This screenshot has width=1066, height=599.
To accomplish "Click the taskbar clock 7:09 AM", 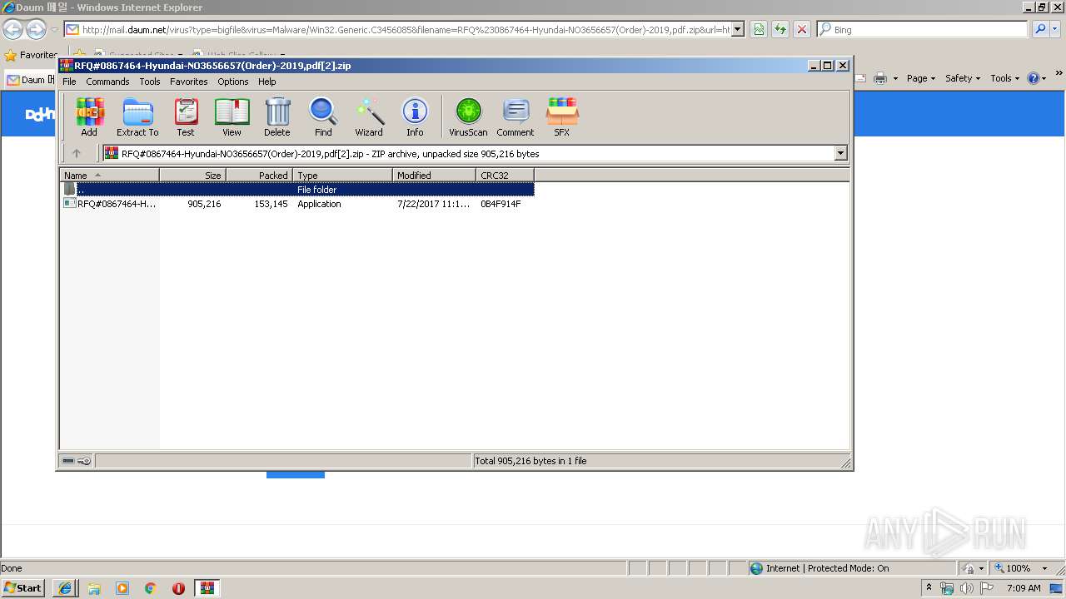I will tap(1024, 588).
